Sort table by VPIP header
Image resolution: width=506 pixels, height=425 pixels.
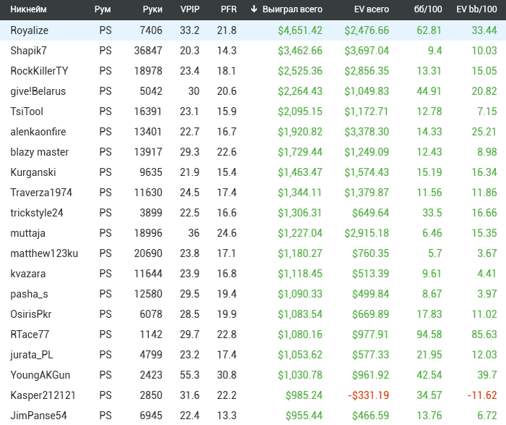click(x=189, y=9)
